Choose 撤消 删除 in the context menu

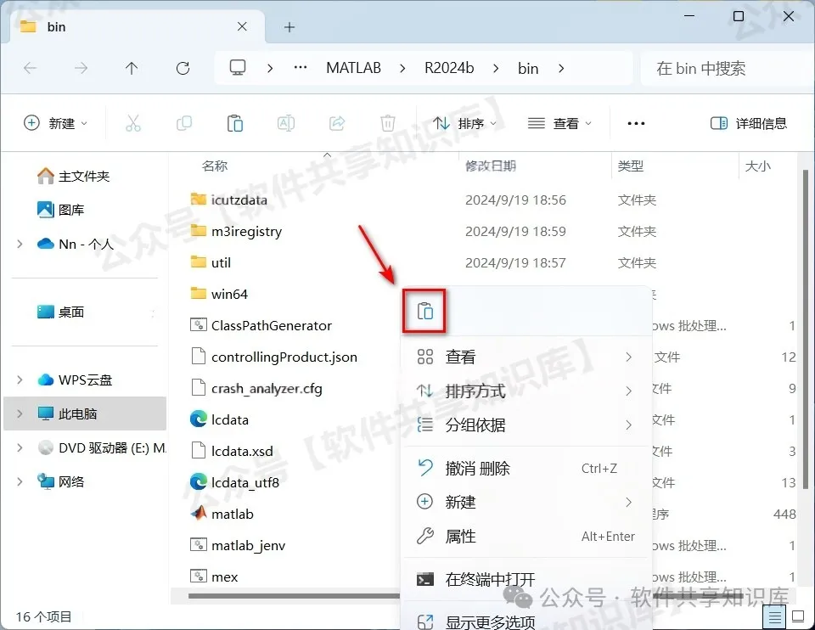click(526, 469)
